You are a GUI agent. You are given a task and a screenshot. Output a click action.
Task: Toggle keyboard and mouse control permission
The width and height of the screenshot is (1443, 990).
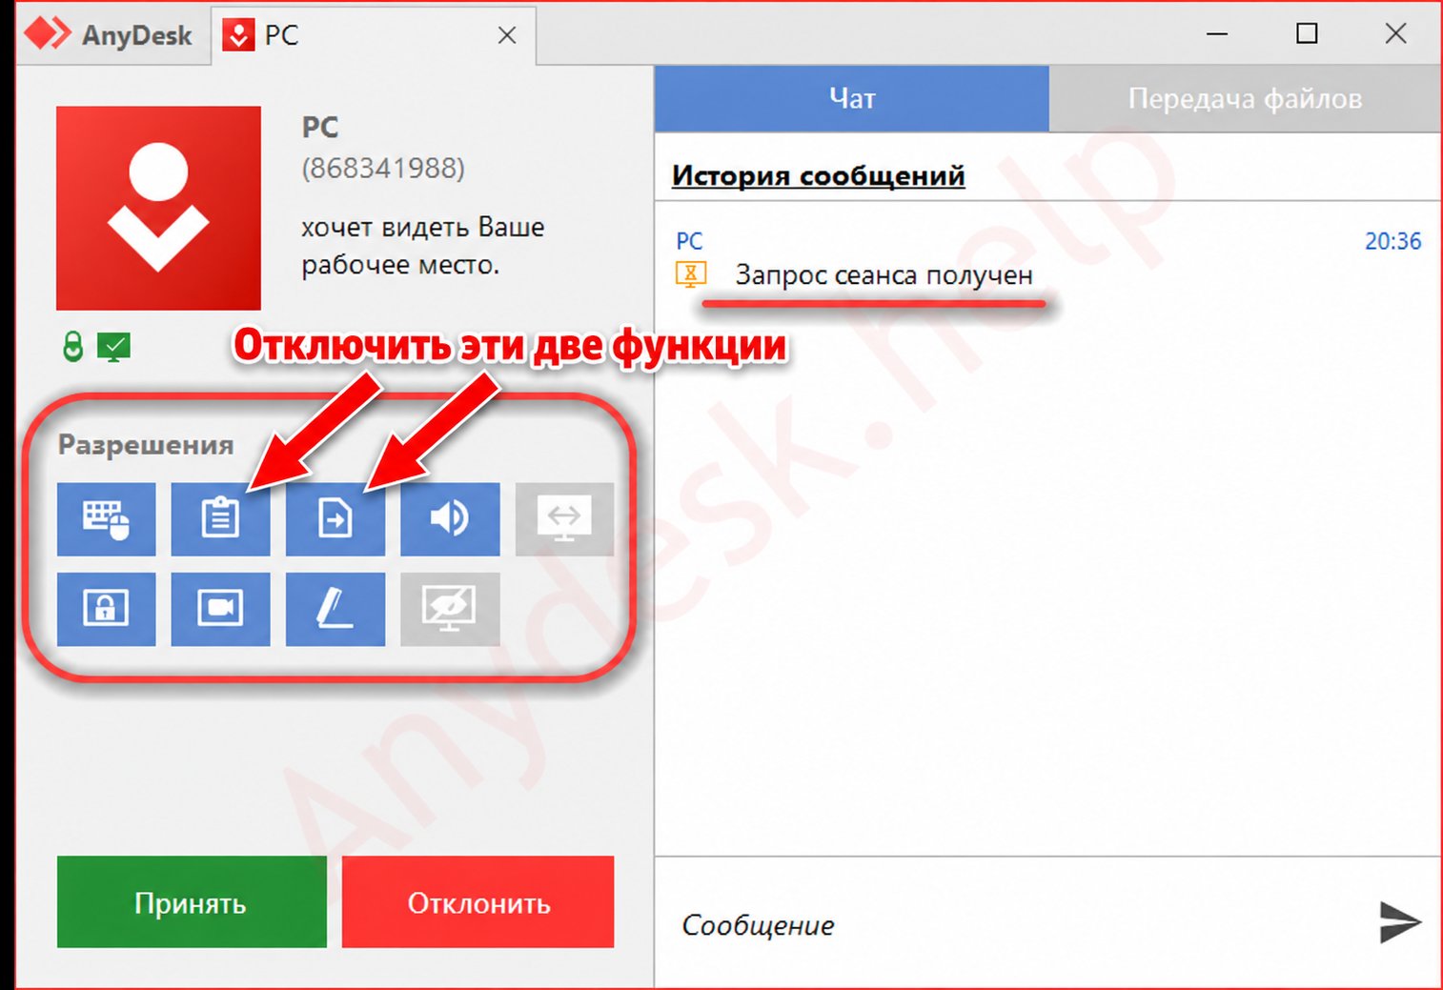pos(106,518)
